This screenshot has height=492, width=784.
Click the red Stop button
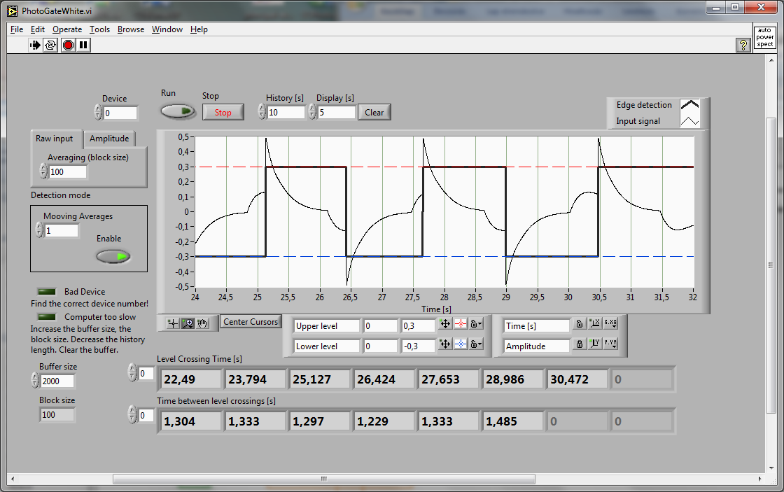coord(223,112)
